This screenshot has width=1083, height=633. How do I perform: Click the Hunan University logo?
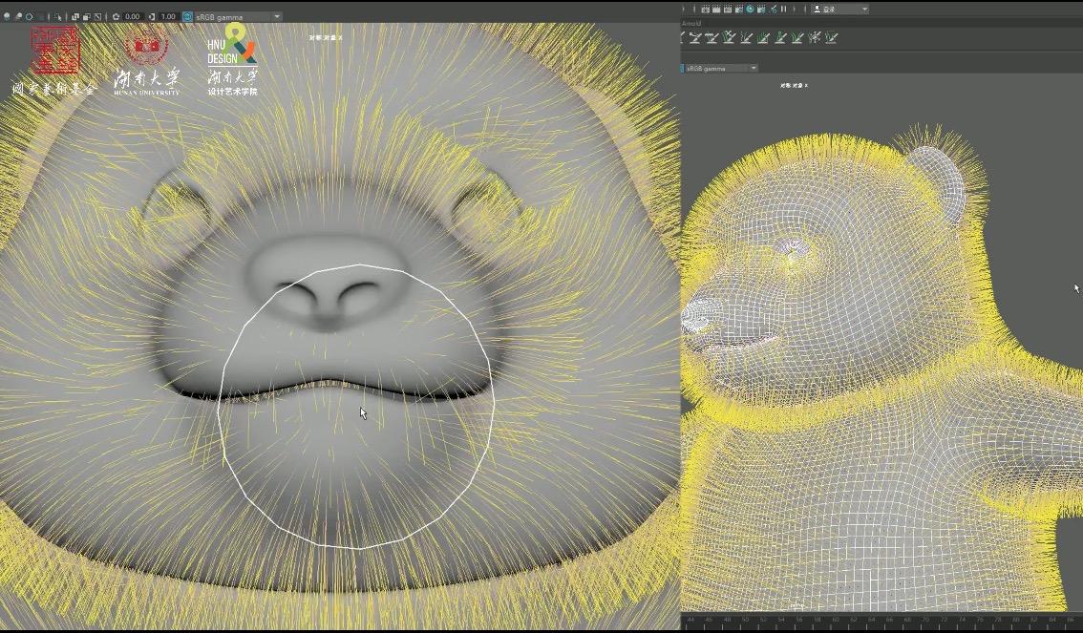(x=146, y=63)
